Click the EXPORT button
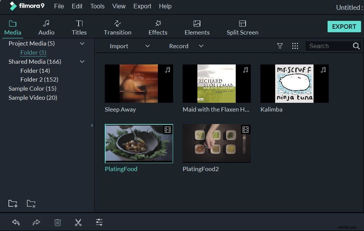The image size is (364, 231). point(344,27)
